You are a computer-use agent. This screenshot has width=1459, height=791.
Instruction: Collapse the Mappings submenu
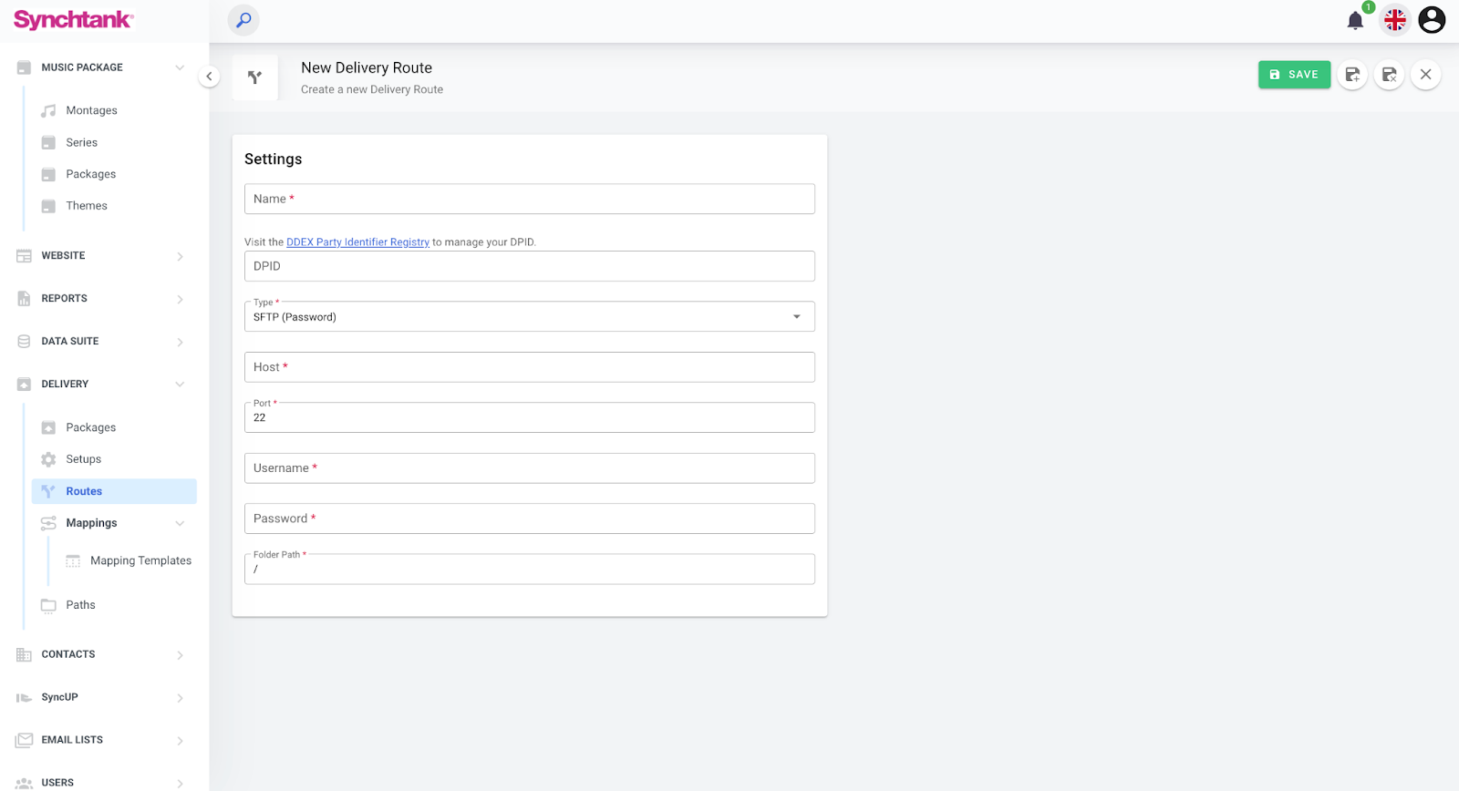[x=180, y=523]
